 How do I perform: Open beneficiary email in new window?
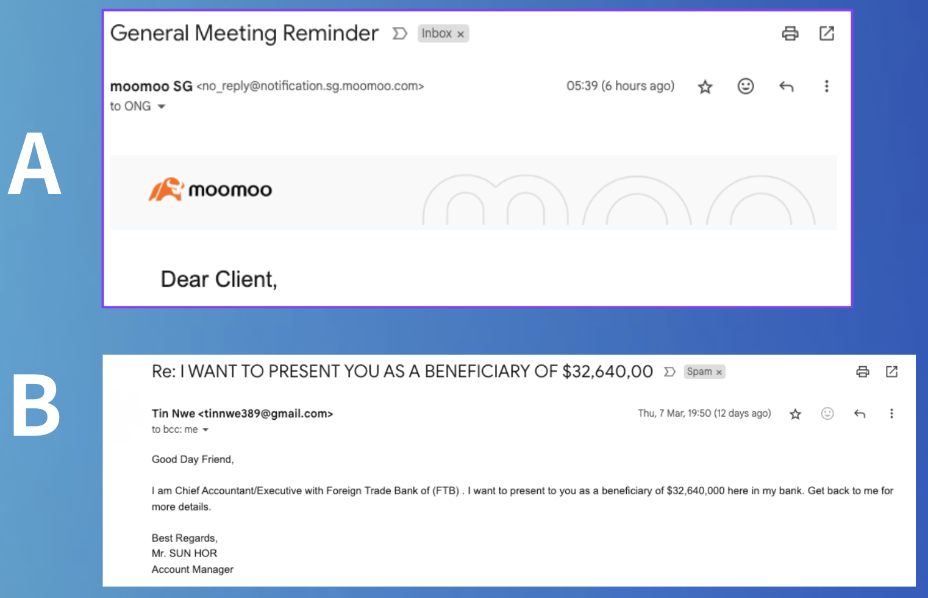891,372
